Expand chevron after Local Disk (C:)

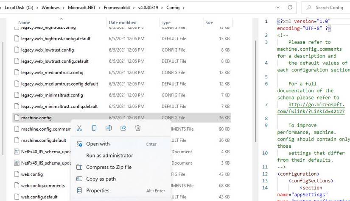[37, 8]
